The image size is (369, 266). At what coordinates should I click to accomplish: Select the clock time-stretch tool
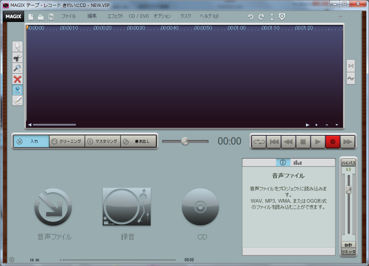tap(17, 90)
